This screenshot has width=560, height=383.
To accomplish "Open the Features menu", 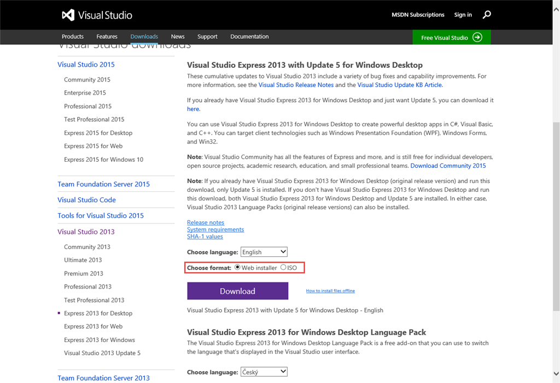I will click(107, 37).
